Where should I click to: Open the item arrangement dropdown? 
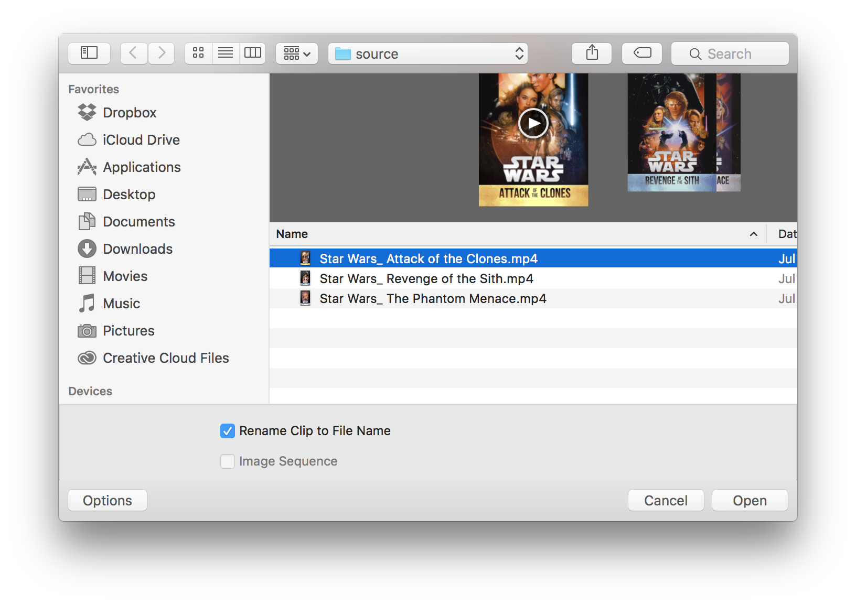[x=297, y=53]
